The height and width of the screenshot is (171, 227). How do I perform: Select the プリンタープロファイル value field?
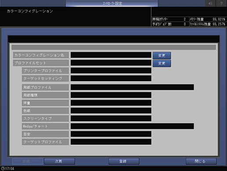pos(111,71)
